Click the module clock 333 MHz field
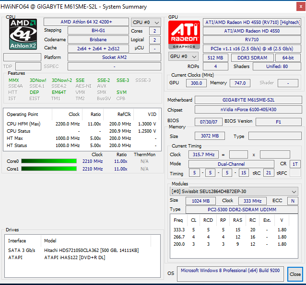The image size is (306, 285). click(x=252, y=201)
